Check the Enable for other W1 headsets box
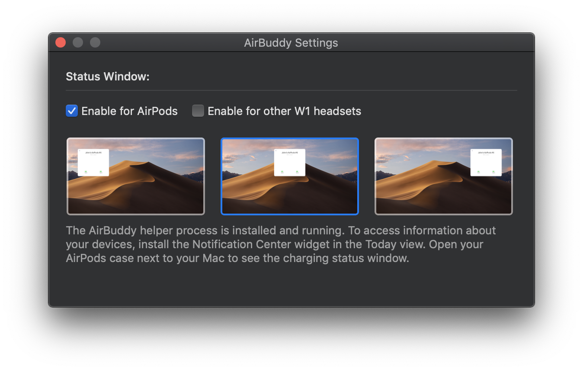The width and height of the screenshot is (583, 371). pyautogui.click(x=198, y=111)
